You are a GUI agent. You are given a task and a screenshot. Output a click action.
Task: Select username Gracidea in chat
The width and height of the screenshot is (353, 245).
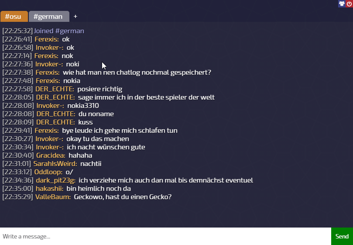[51, 155]
